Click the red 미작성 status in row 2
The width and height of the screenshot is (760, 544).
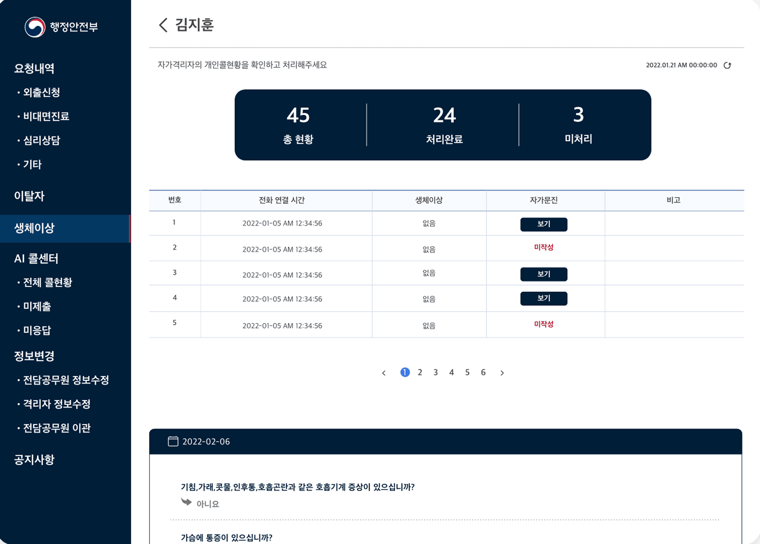coord(544,247)
